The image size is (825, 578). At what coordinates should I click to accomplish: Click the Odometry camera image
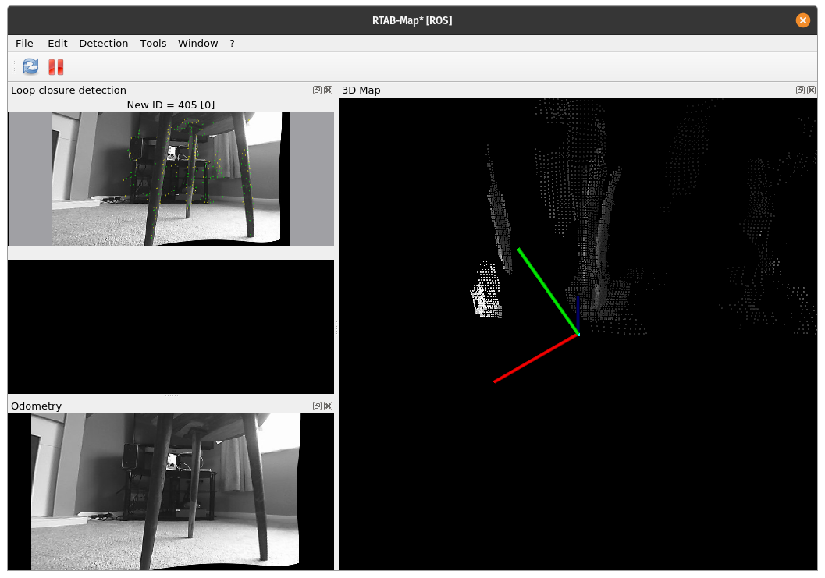tap(165, 491)
